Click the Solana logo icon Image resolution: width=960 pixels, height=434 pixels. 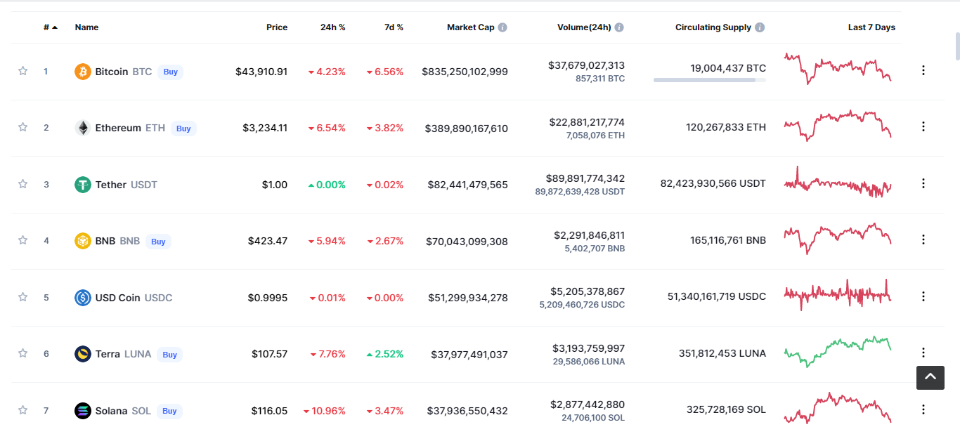83,411
